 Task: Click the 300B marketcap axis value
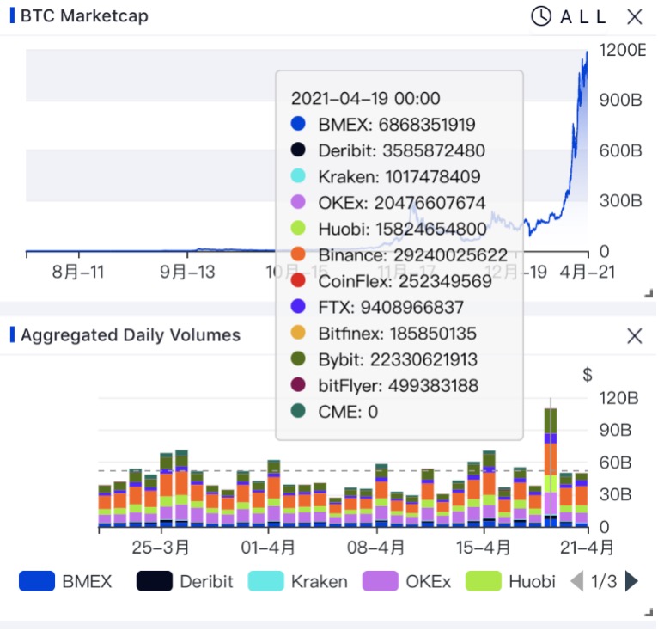click(621, 201)
